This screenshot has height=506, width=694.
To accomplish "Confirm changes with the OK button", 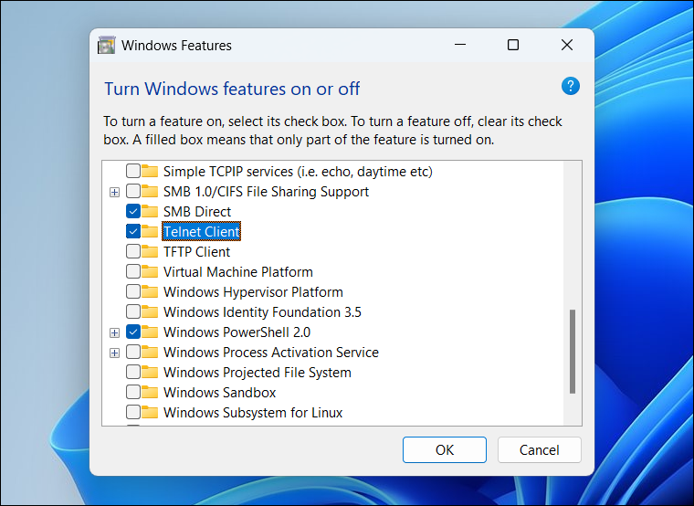I will click(445, 449).
